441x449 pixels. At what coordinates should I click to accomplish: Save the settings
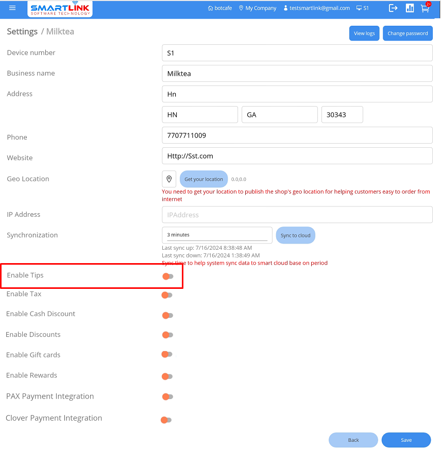click(406, 440)
